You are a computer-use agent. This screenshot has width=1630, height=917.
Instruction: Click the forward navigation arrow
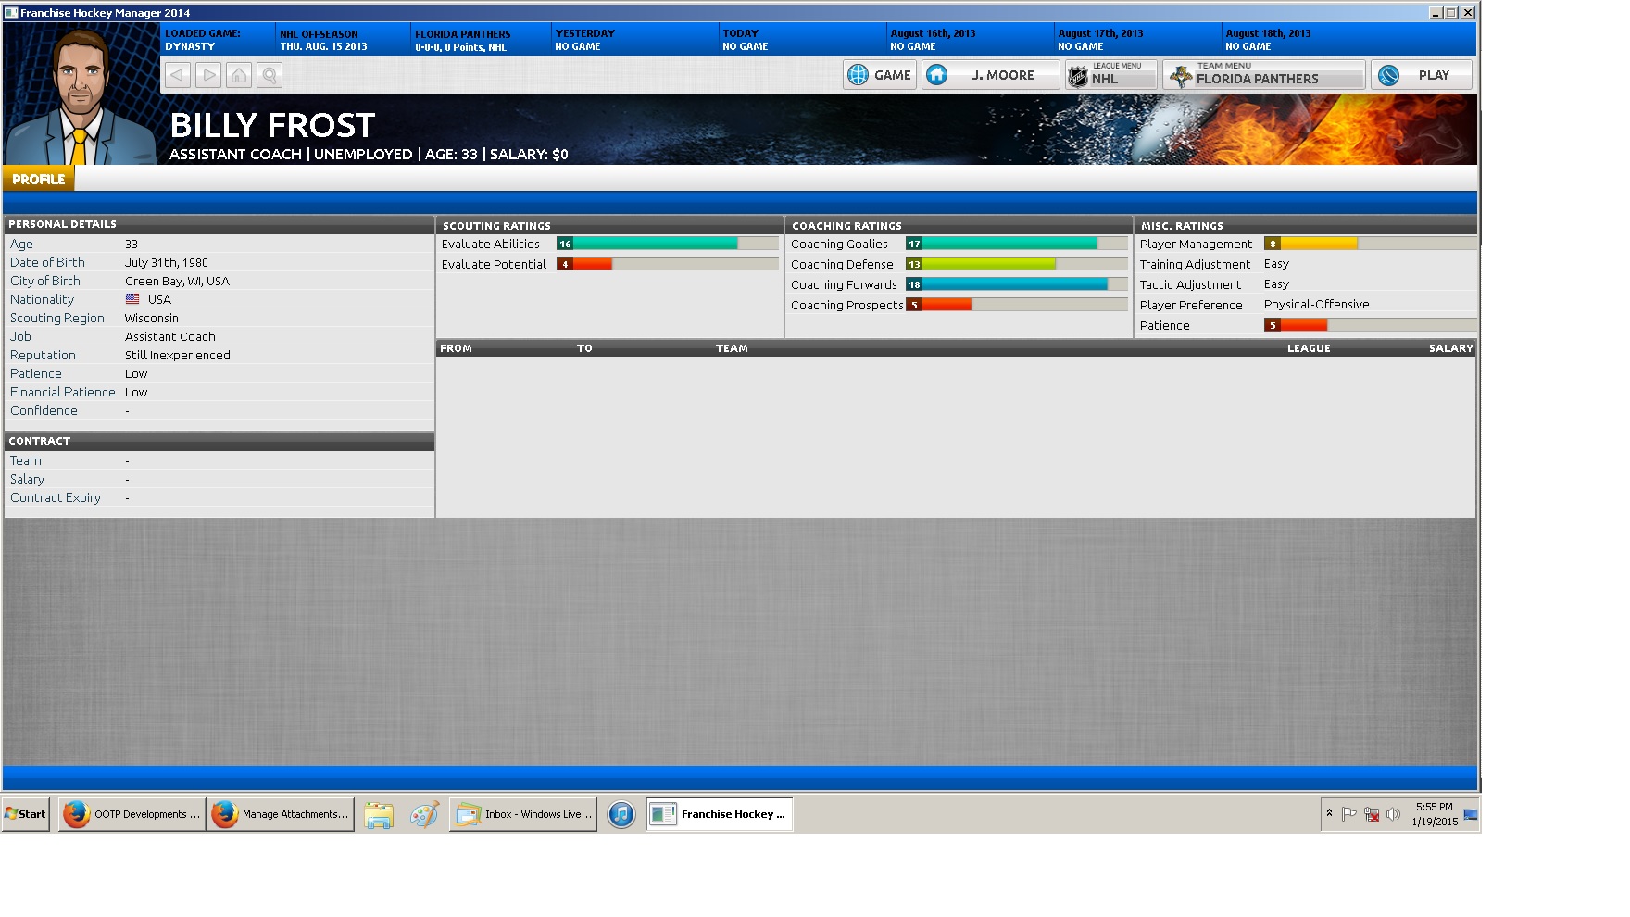208,75
